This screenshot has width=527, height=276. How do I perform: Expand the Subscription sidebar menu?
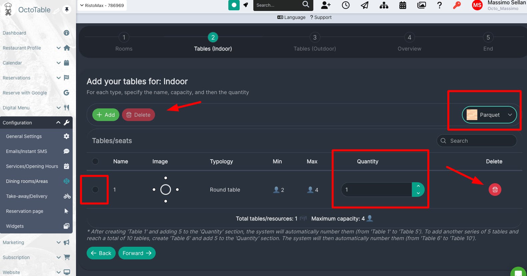[36, 257]
